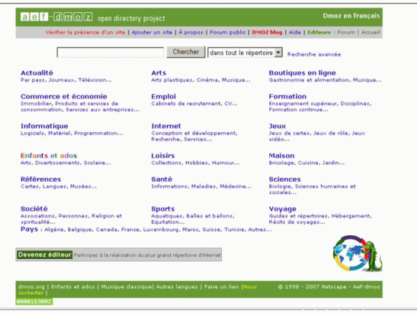Image resolution: width=417 pixels, height=313 pixels.
Task: Open Boutiques en ligne category
Action: pyautogui.click(x=302, y=73)
